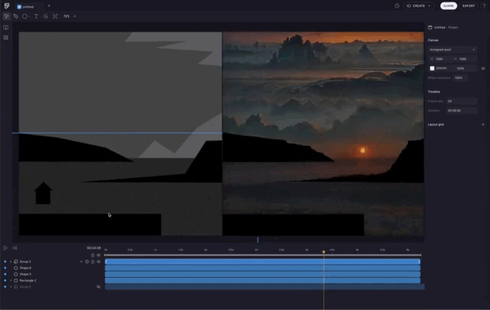Add a new tab with the plus icon
The height and width of the screenshot is (310, 490).
pyautogui.click(x=49, y=6)
